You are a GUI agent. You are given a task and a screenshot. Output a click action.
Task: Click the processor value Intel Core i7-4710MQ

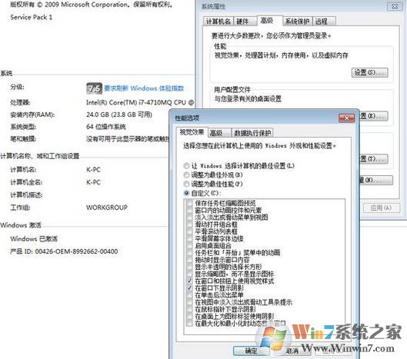coord(140,102)
